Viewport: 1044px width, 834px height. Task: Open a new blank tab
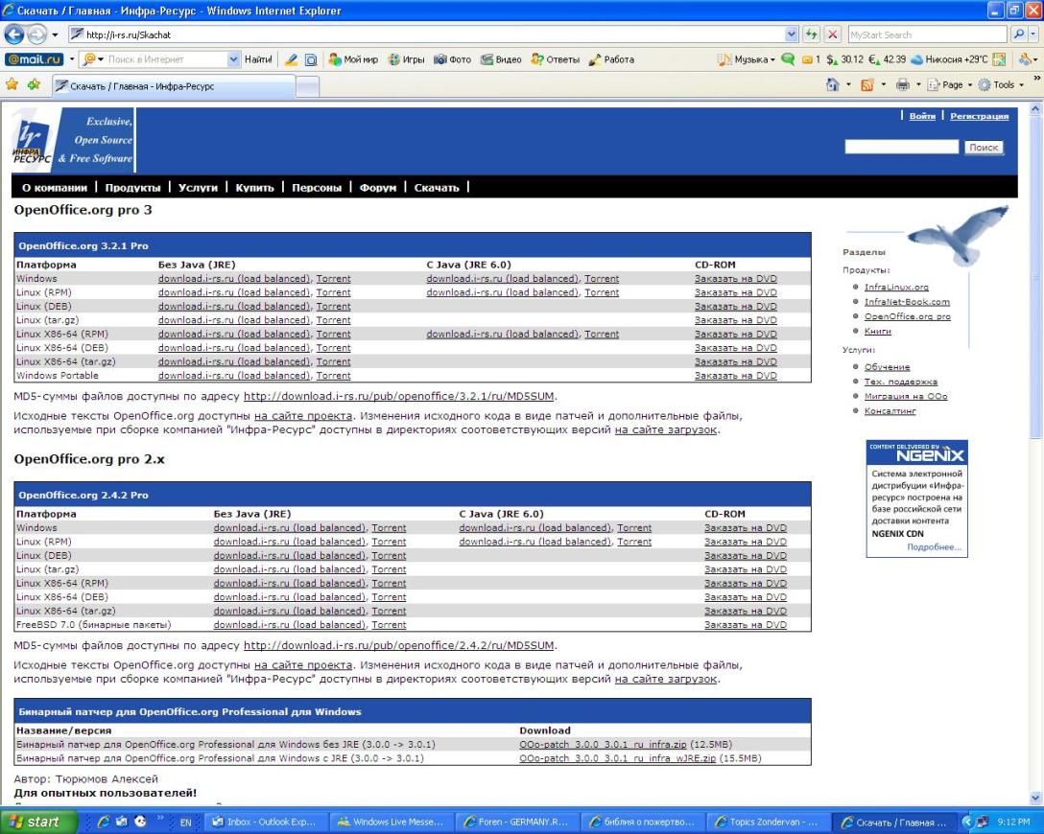click(x=307, y=86)
